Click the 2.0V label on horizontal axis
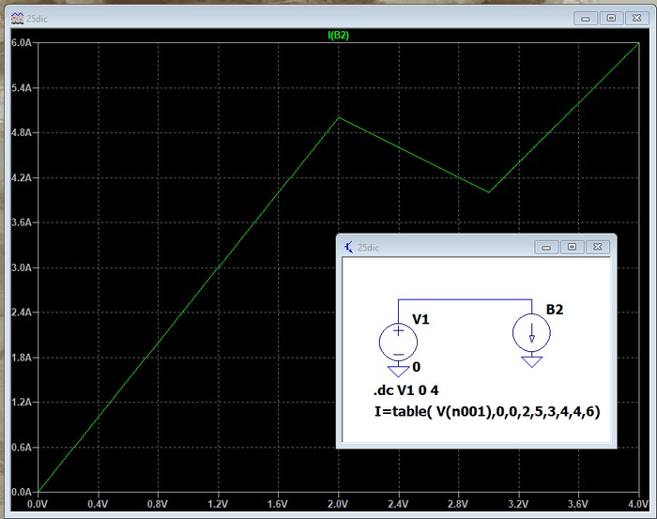Viewport: 657px width, 519px height. [338, 503]
